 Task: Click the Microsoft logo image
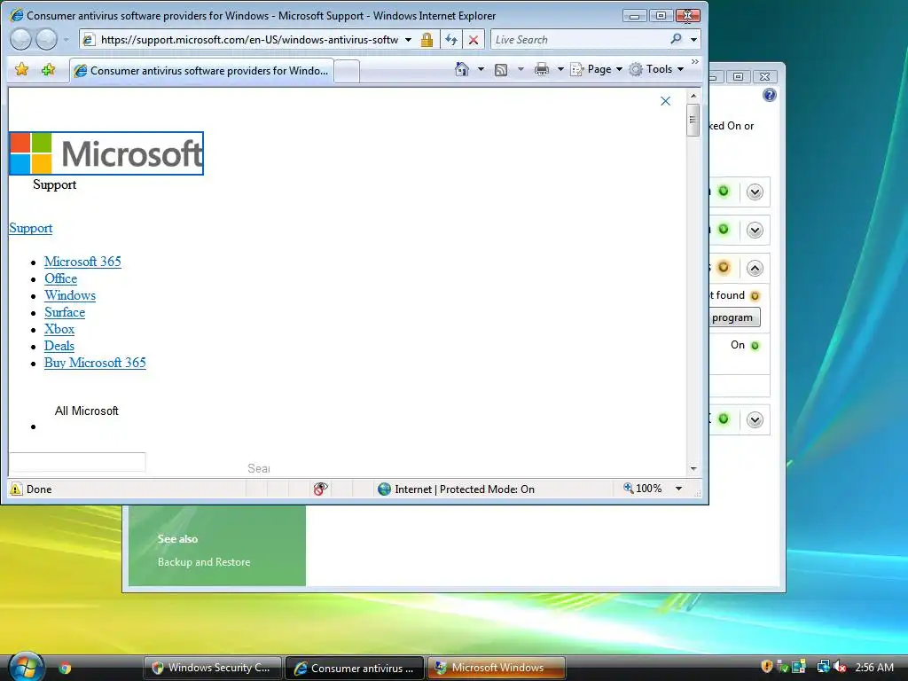[106, 153]
